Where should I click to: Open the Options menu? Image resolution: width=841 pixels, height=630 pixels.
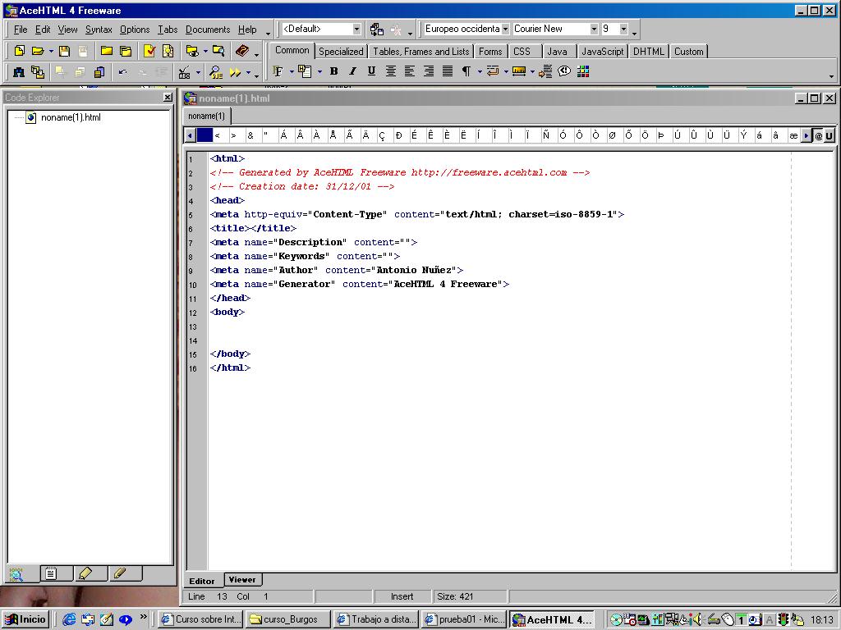(x=135, y=30)
